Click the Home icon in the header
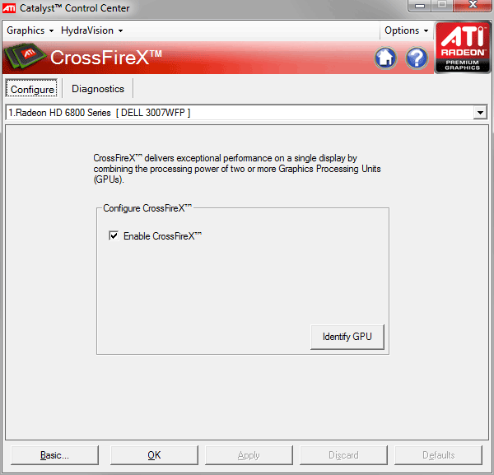The image size is (494, 475). pos(385,58)
